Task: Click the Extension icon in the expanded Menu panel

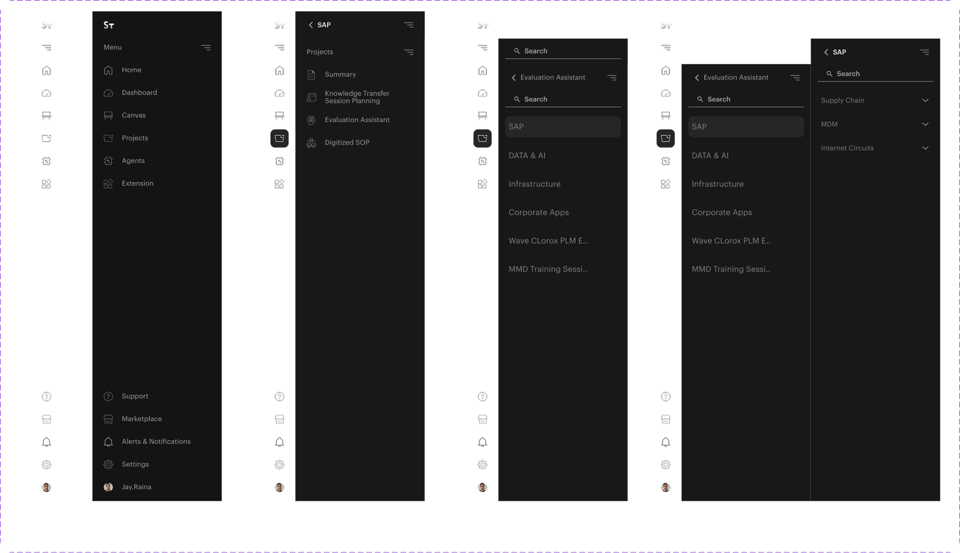Action: [108, 184]
